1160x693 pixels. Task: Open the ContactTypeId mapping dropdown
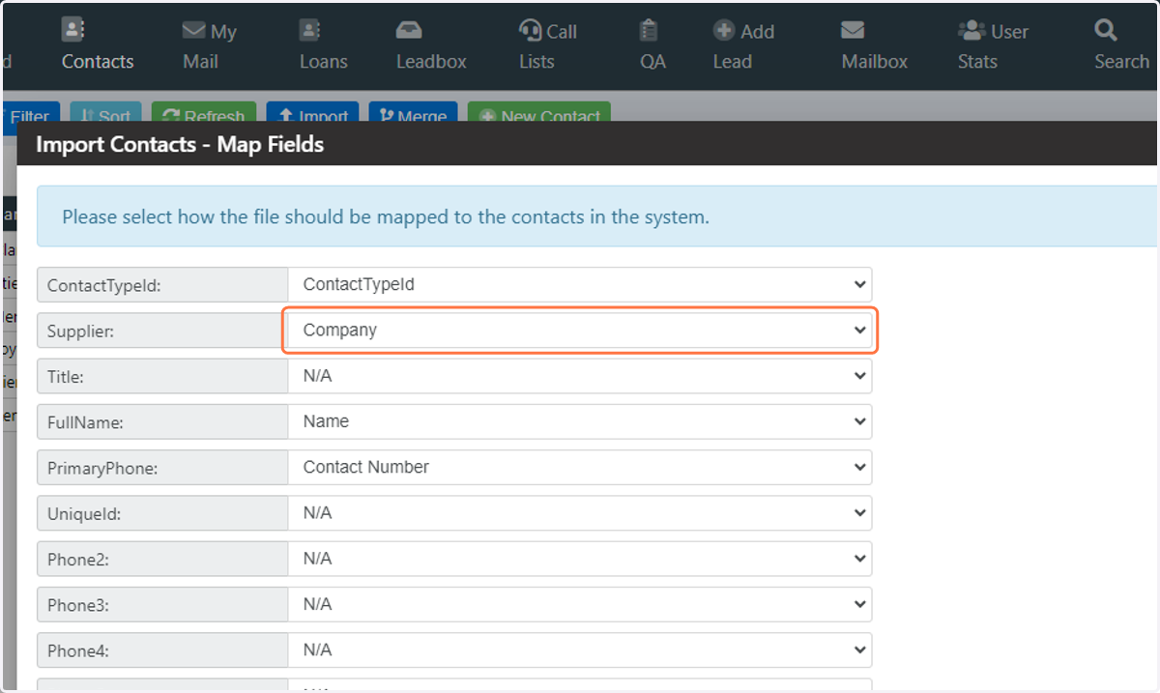pos(580,284)
